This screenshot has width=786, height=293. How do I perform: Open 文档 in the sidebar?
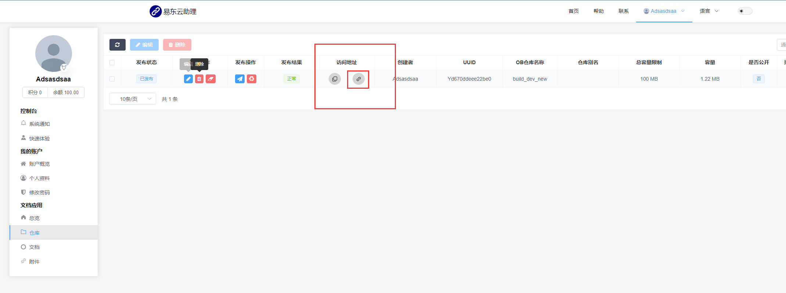(34, 247)
